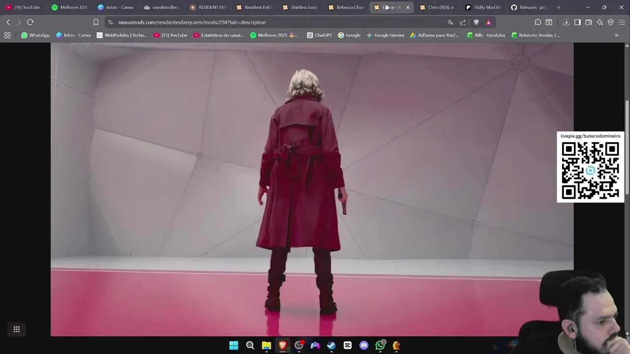
Task: Switch to the Shirtless Leon tab
Action: 300,7
